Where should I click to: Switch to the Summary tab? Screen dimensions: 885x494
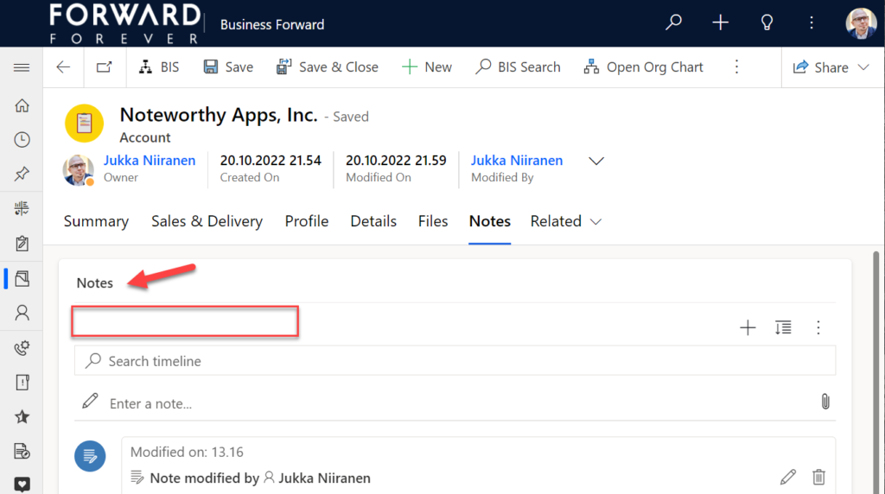(96, 221)
